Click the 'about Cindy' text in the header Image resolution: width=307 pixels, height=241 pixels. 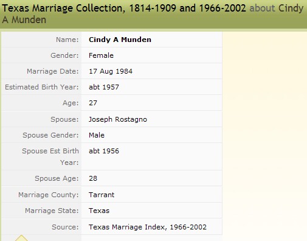[277, 9]
